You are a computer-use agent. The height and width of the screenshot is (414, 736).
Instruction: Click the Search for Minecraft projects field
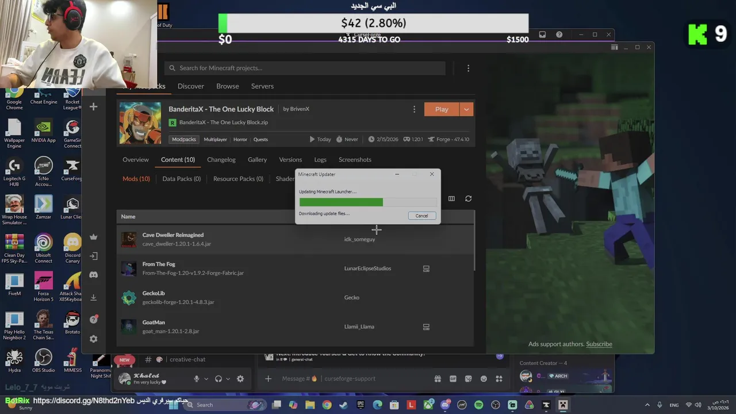click(x=305, y=68)
